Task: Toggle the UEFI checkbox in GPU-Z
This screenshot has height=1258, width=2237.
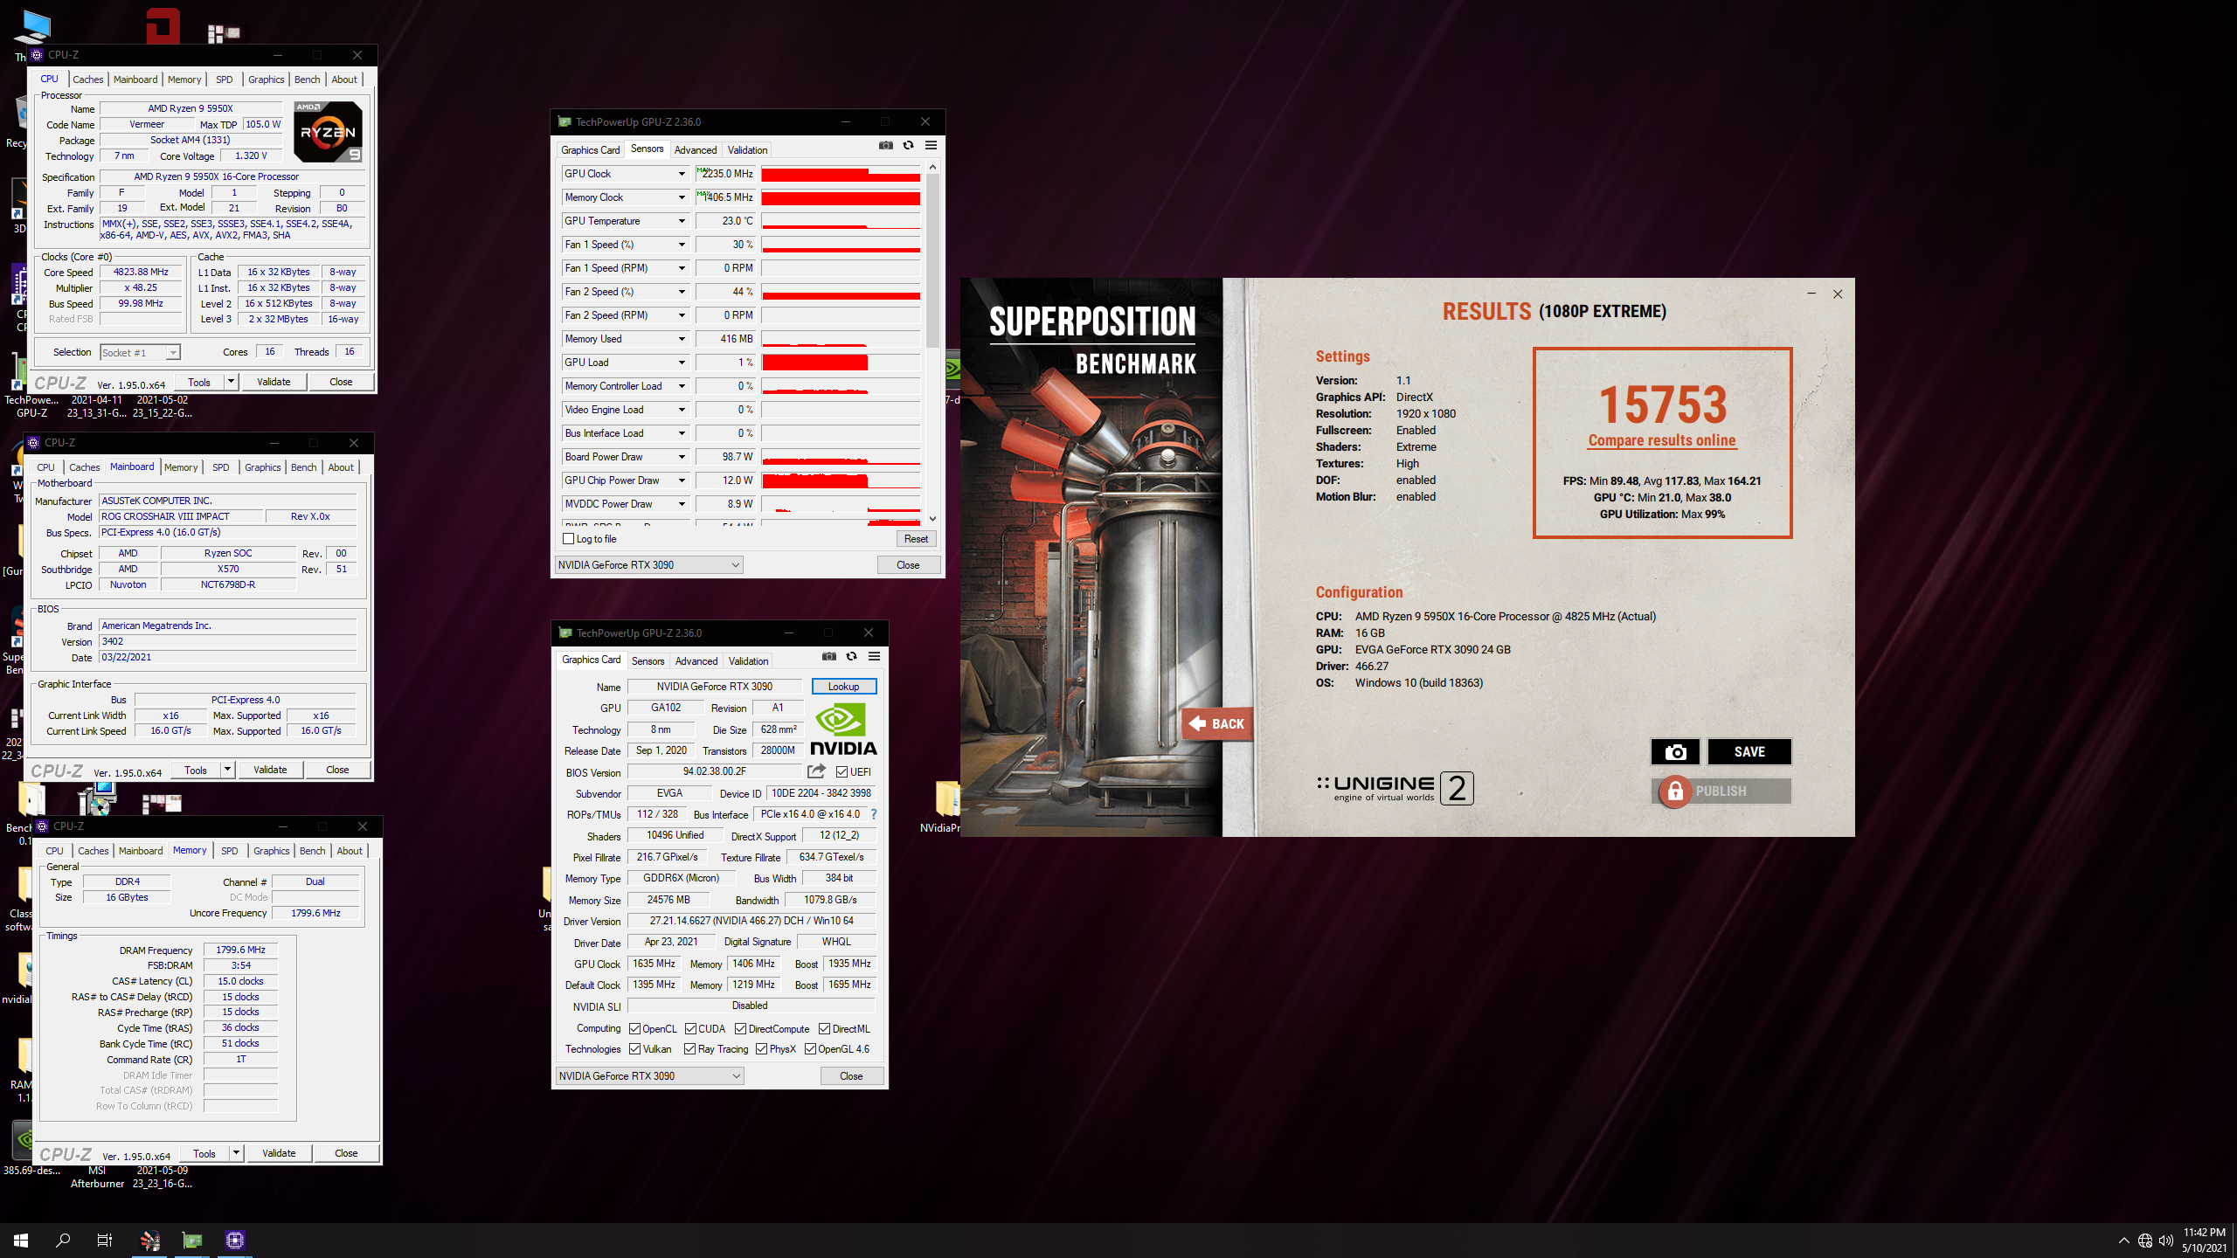Action: point(841,772)
